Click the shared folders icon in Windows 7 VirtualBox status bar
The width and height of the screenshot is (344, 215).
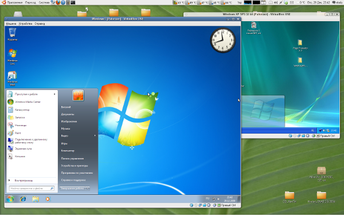(204, 205)
